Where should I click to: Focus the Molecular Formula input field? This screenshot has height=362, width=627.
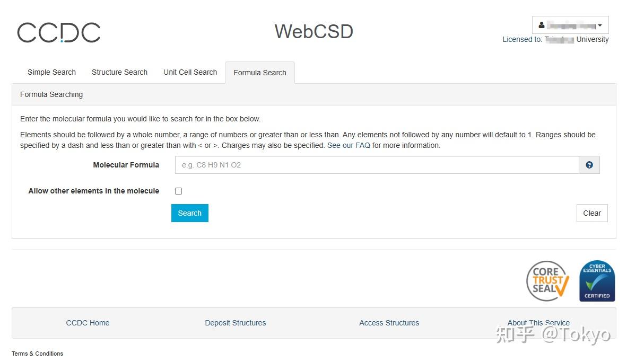377,165
